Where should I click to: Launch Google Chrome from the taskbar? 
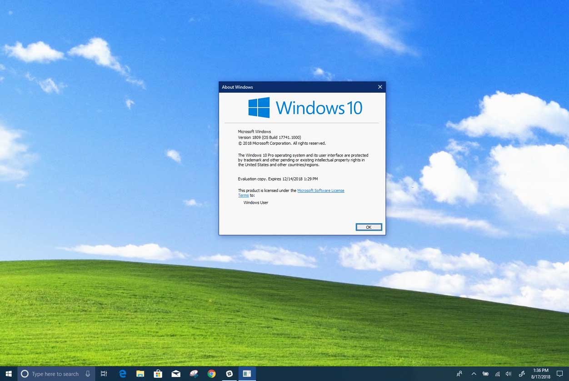pos(211,374)
